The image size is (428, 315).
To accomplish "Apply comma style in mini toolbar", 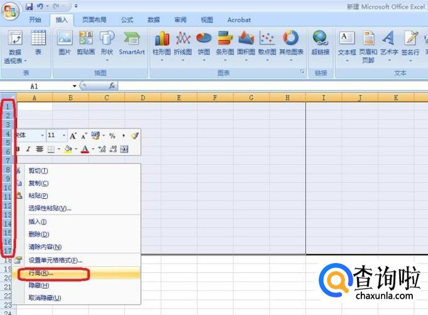I will (123, 136).
